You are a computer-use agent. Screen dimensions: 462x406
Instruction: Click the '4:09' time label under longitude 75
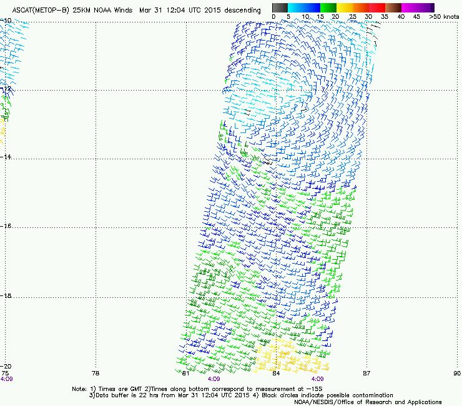pos(6,379)
